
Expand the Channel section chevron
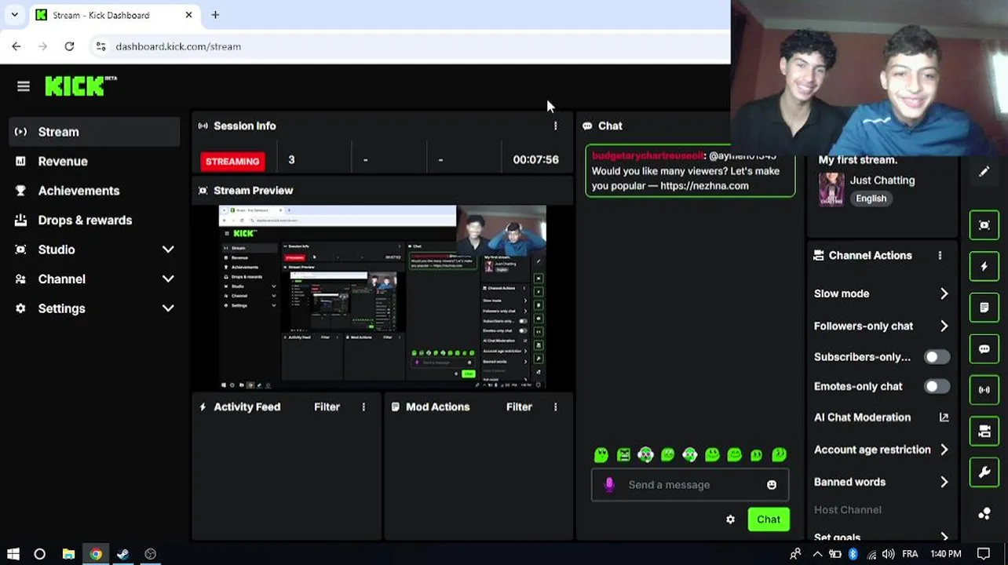[x=168, y=279]
